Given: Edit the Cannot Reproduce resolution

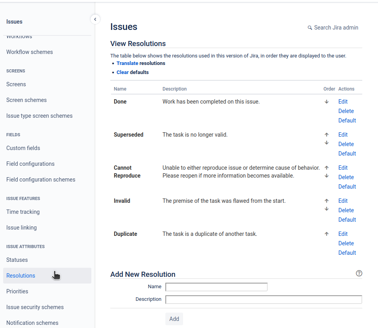Looking at the screenshot, I should (x=343, y=168).
